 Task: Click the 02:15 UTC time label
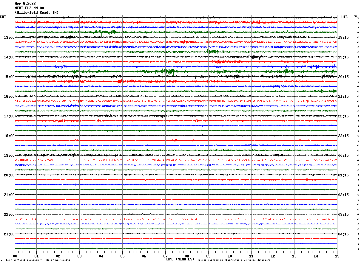[x=343, y=195]
